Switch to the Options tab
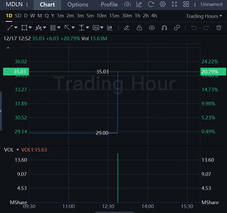The image size is (227, 213). pos(78,5)
